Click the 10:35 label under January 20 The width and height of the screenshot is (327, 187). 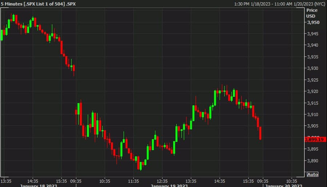coord(292,181)
